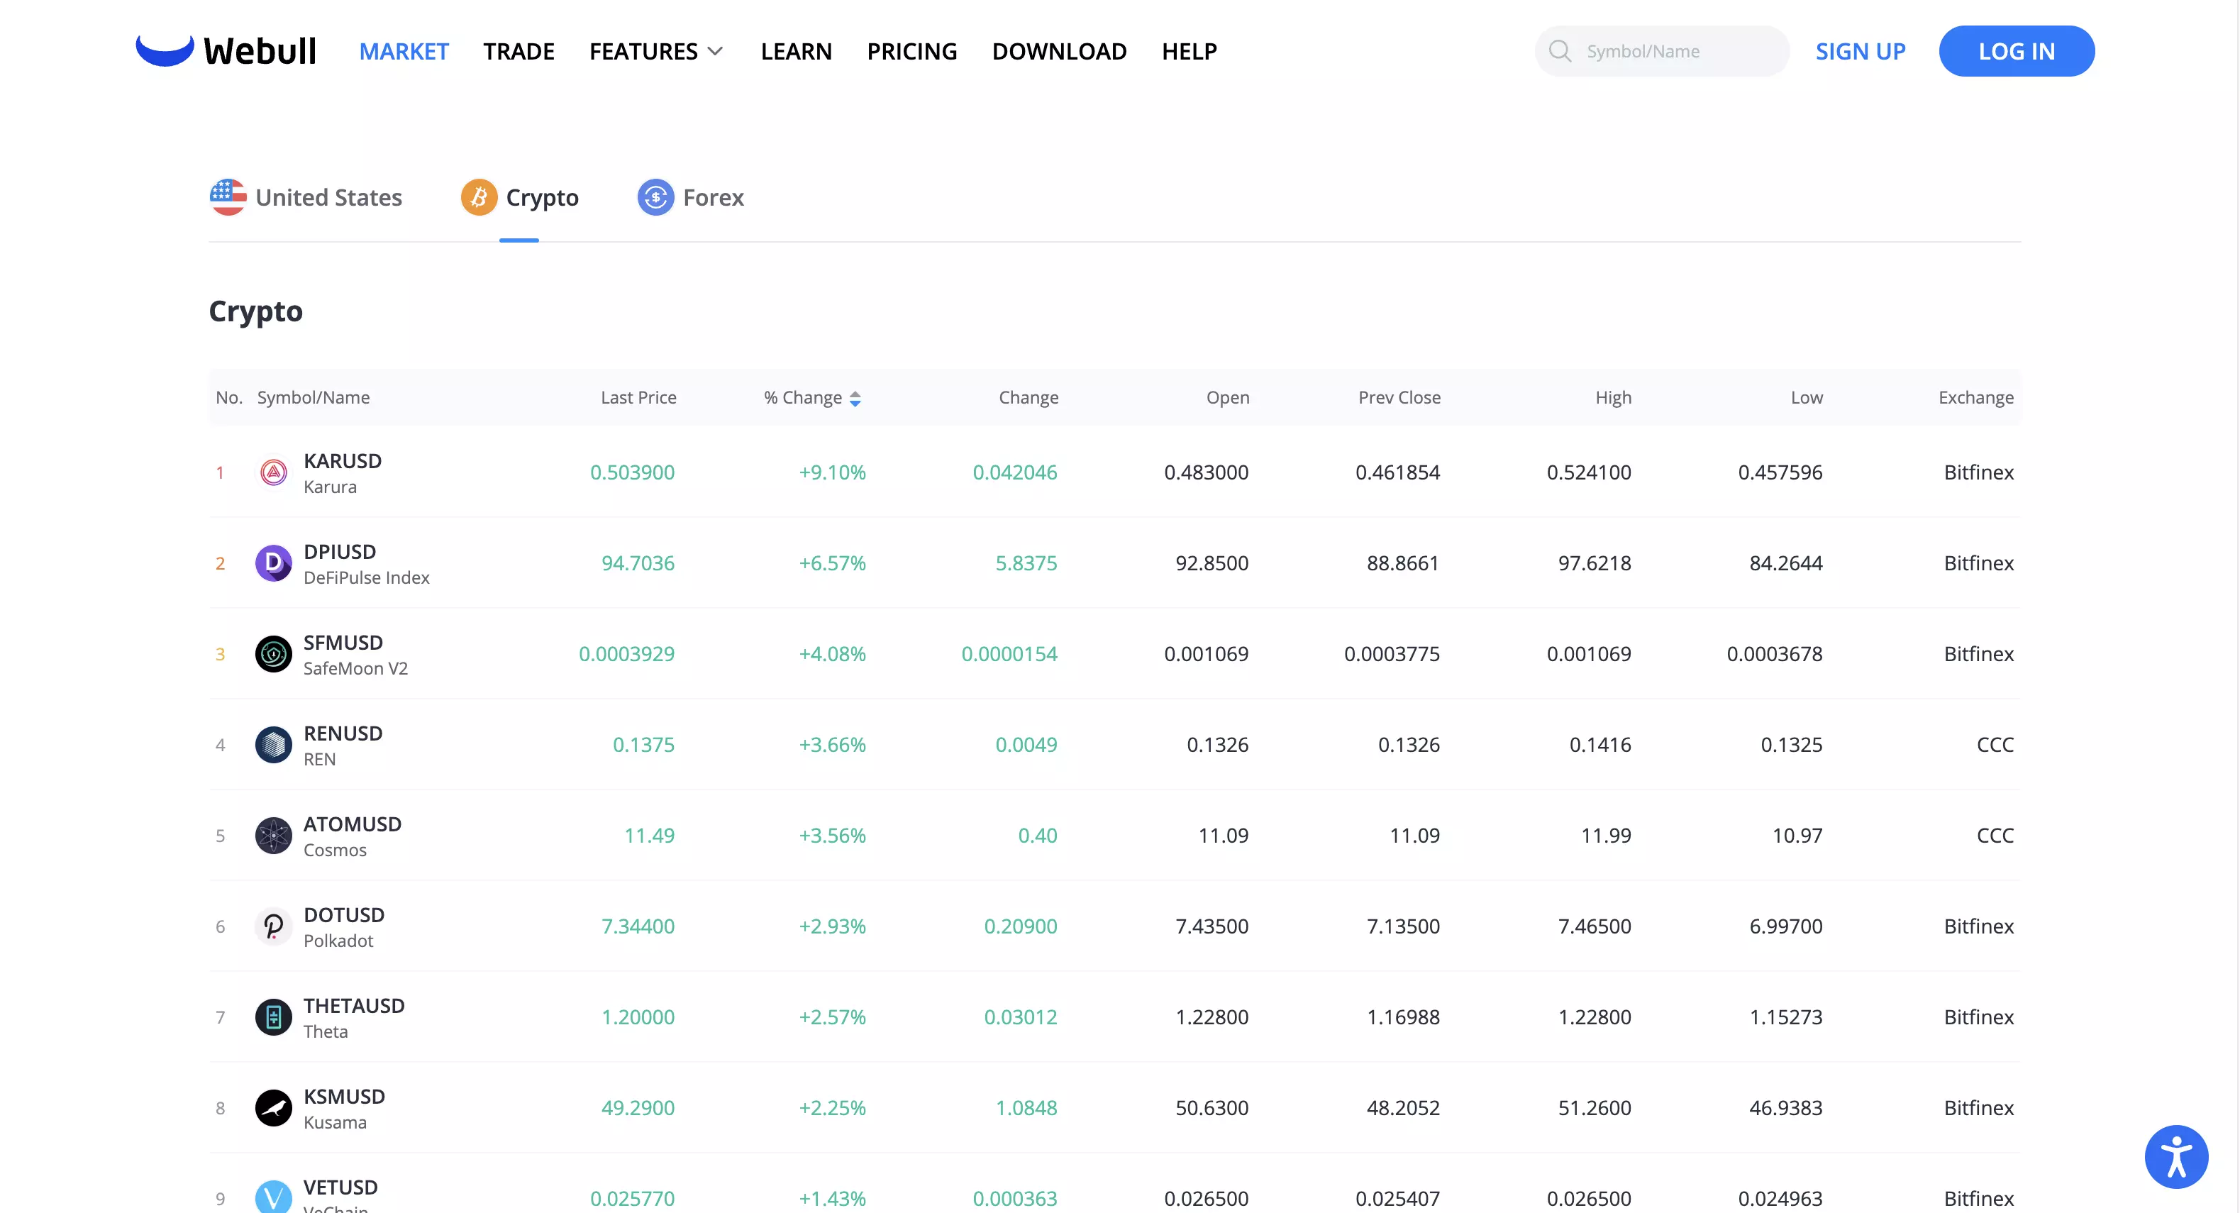Click the United States flag icon
This screenshot has height=1213, width=2240.
click(228, 197)
